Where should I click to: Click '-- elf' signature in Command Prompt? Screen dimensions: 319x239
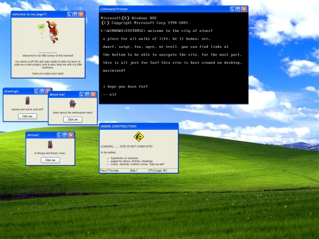(110, 94)
